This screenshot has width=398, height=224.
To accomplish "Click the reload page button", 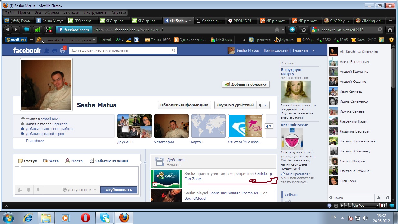I will coord(303,30).
